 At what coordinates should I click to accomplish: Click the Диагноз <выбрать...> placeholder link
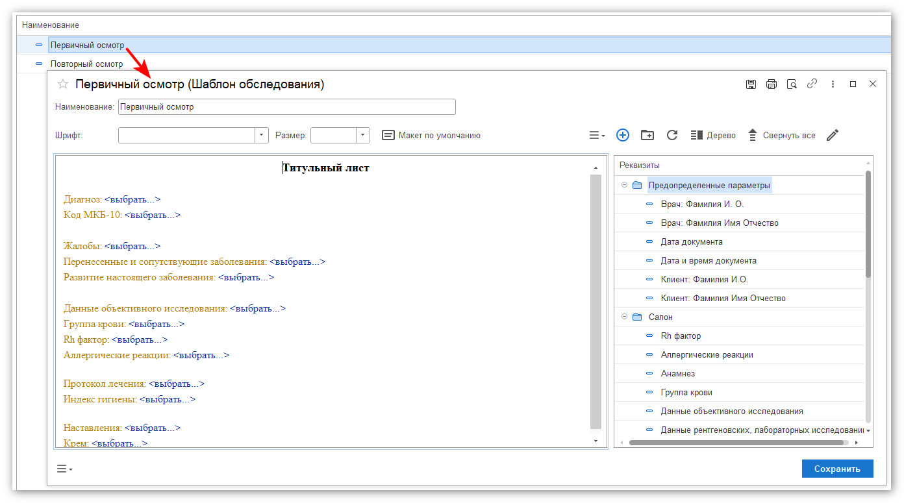[x=132, y=200]
